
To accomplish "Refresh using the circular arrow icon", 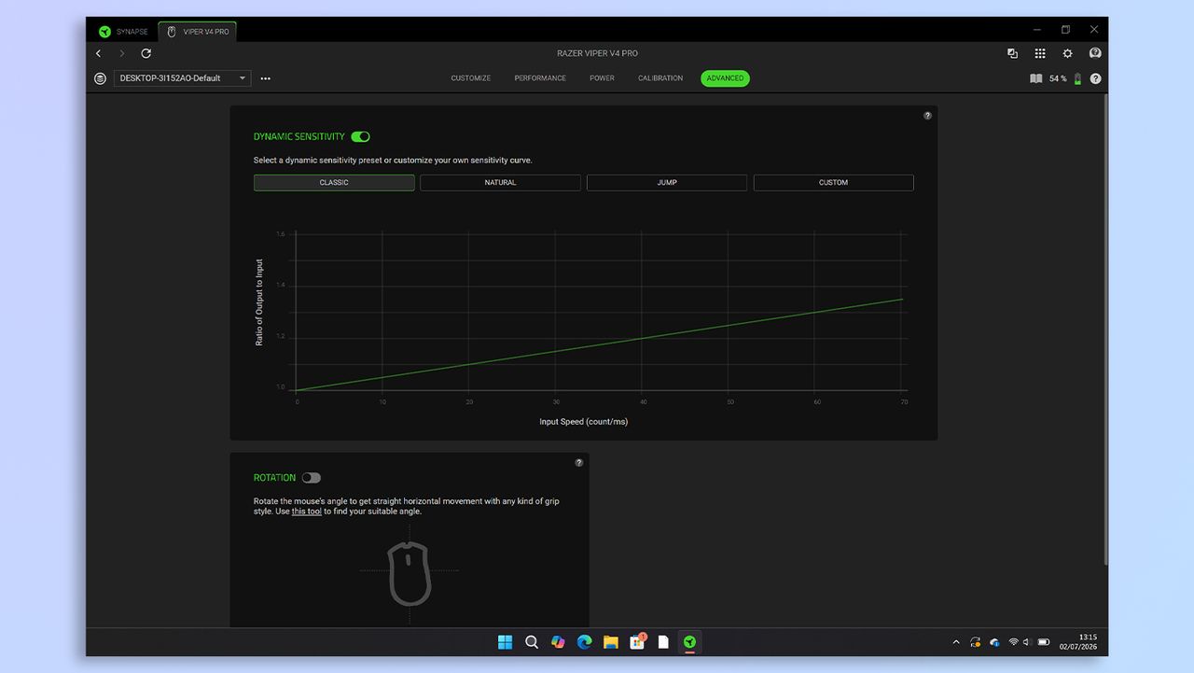I will (x=146, y=53).
